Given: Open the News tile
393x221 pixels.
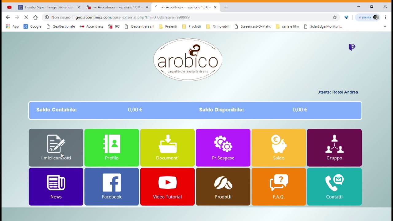Looking at the screenshot, I should click(56, 187).
